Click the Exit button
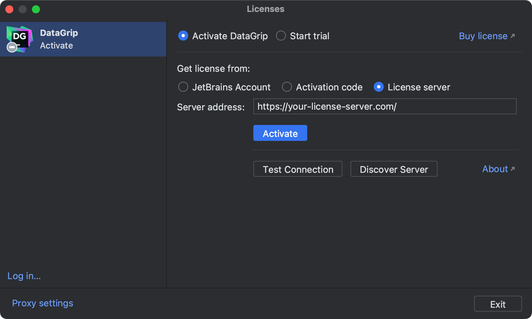Screen dimensions: 532x319 point(498,304)
